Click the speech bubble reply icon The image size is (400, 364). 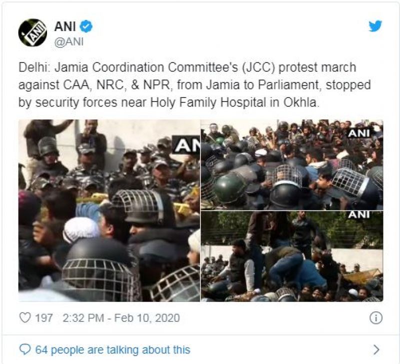coord(25,349)
